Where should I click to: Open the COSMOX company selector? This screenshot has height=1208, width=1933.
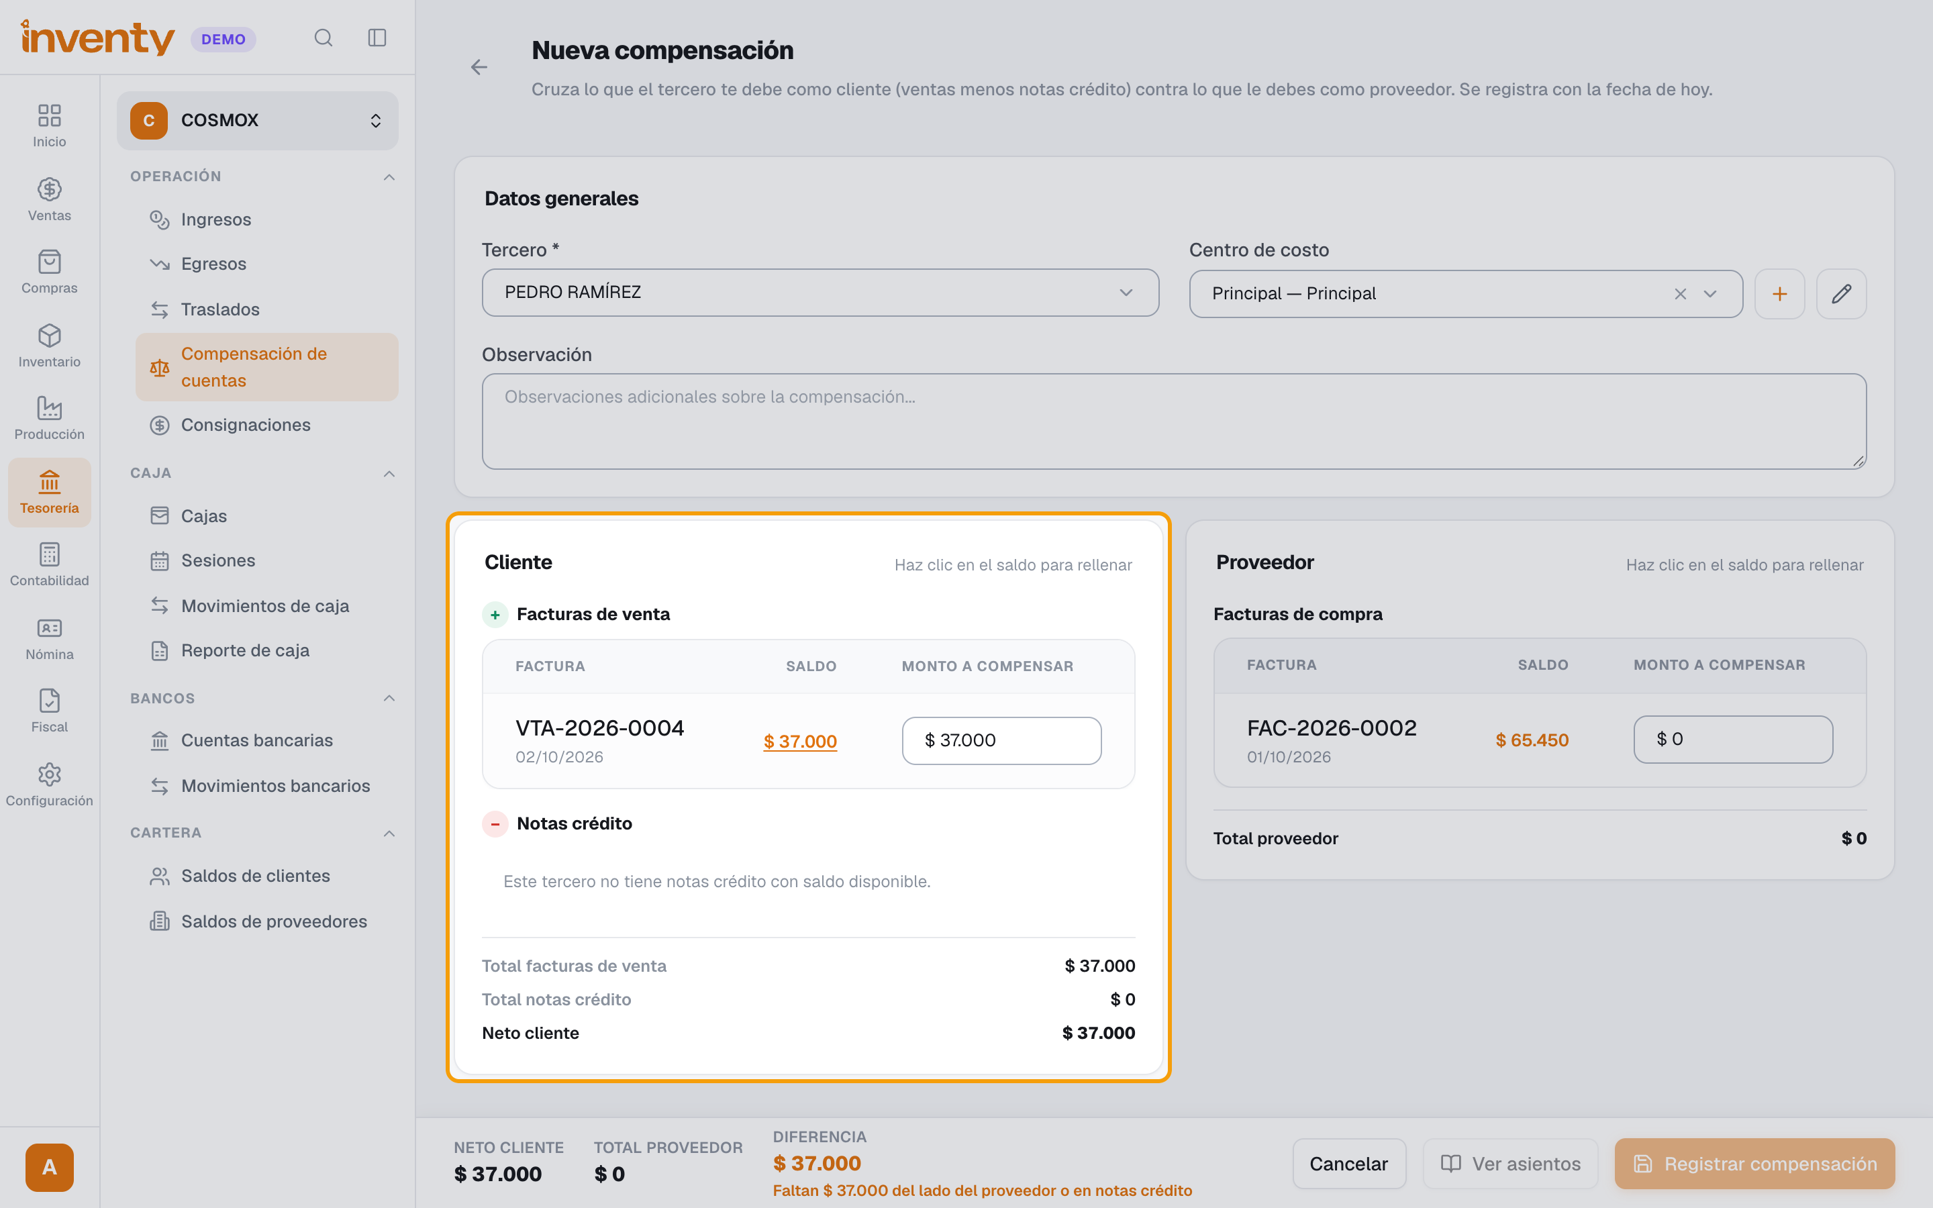click(257, 121)
